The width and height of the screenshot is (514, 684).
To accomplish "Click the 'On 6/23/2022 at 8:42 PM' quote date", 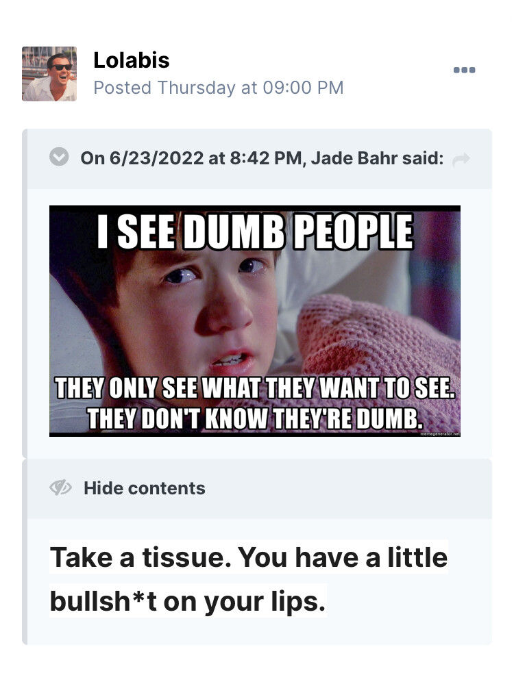I will (x=191, y=158).
